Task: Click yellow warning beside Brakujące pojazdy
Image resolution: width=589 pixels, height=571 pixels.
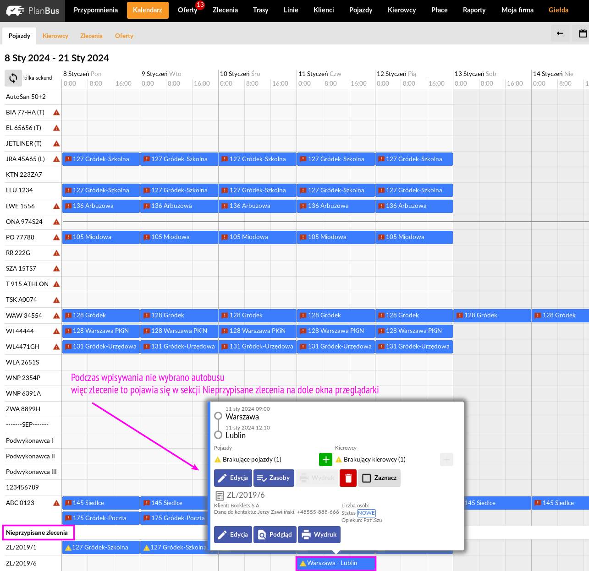Action: (x=218, y=460)
